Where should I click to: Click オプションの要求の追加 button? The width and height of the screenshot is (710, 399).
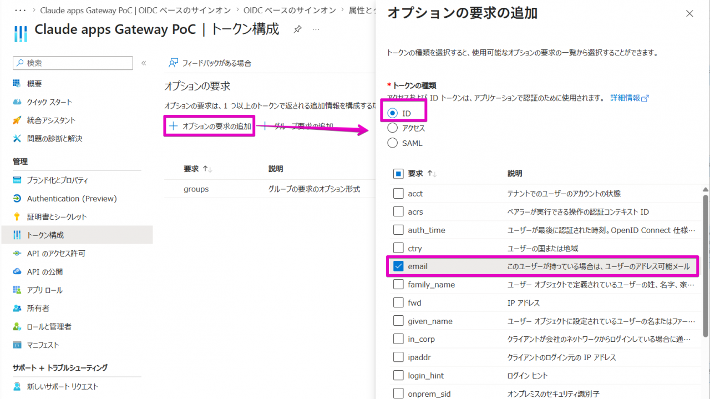pyautogui.click(x=210, y=127)
